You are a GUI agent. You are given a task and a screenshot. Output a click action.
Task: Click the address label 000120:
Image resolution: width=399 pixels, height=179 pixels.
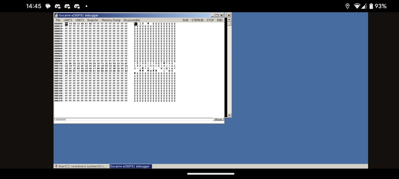tap(59, 68)
